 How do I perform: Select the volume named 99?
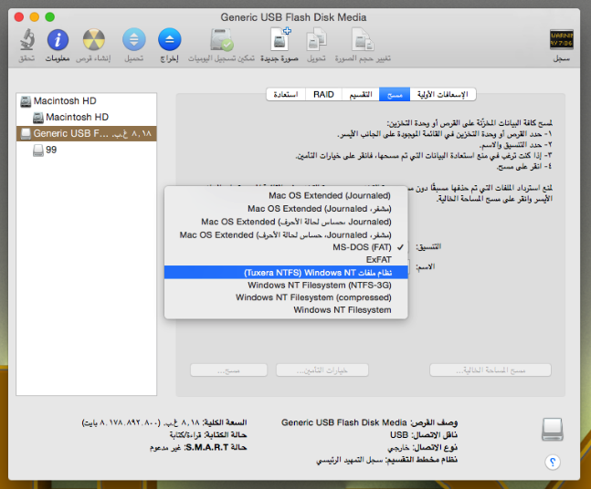pyautogui.click(x=86, y=150)
